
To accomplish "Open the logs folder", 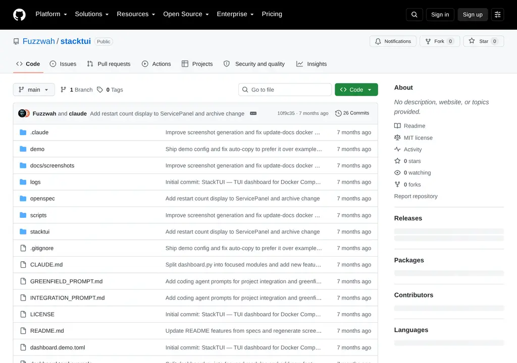I will pos(35,182).
